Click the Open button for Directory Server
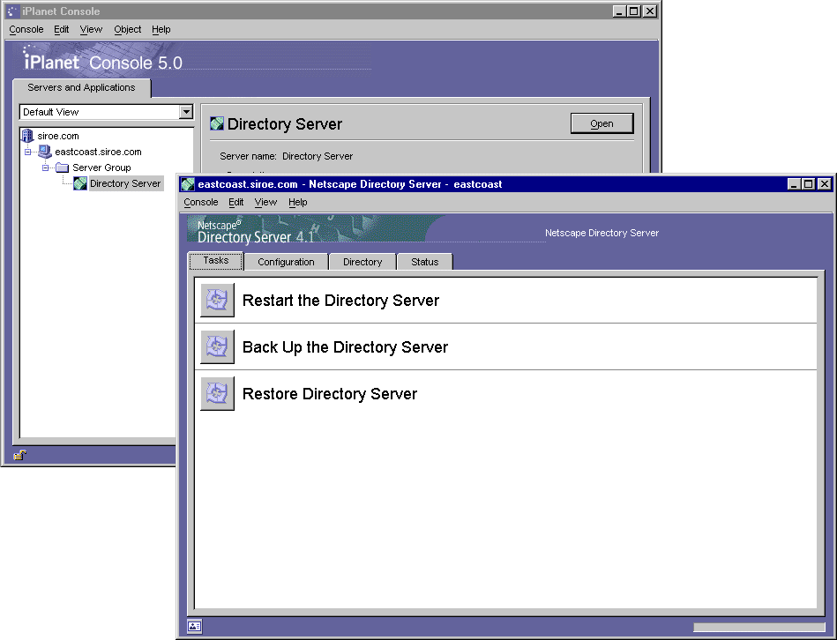The width and height of the screenshot is (837, 640). pyautogui.click(x=602, y=123)
